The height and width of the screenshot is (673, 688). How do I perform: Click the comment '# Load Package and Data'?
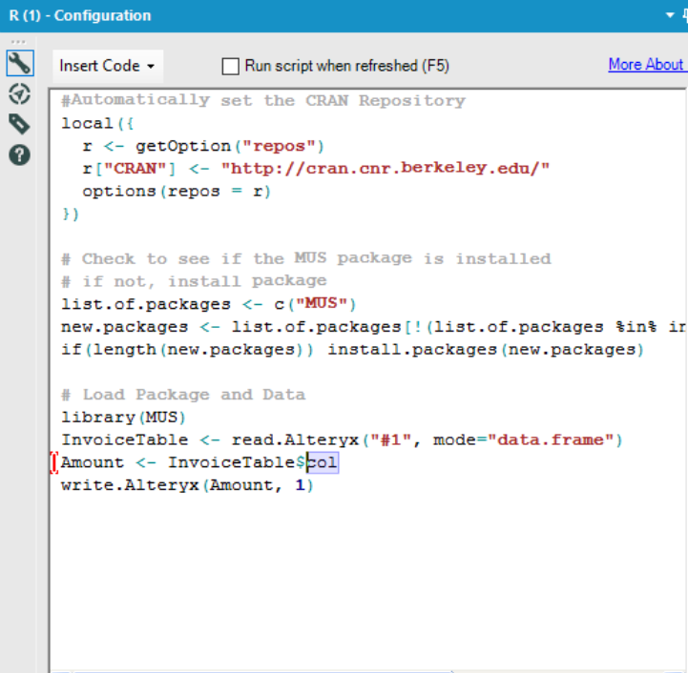pyautogui.click(x=183, y=395)
